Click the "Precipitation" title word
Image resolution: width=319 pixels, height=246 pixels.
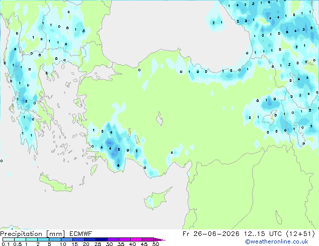point(21,234)
